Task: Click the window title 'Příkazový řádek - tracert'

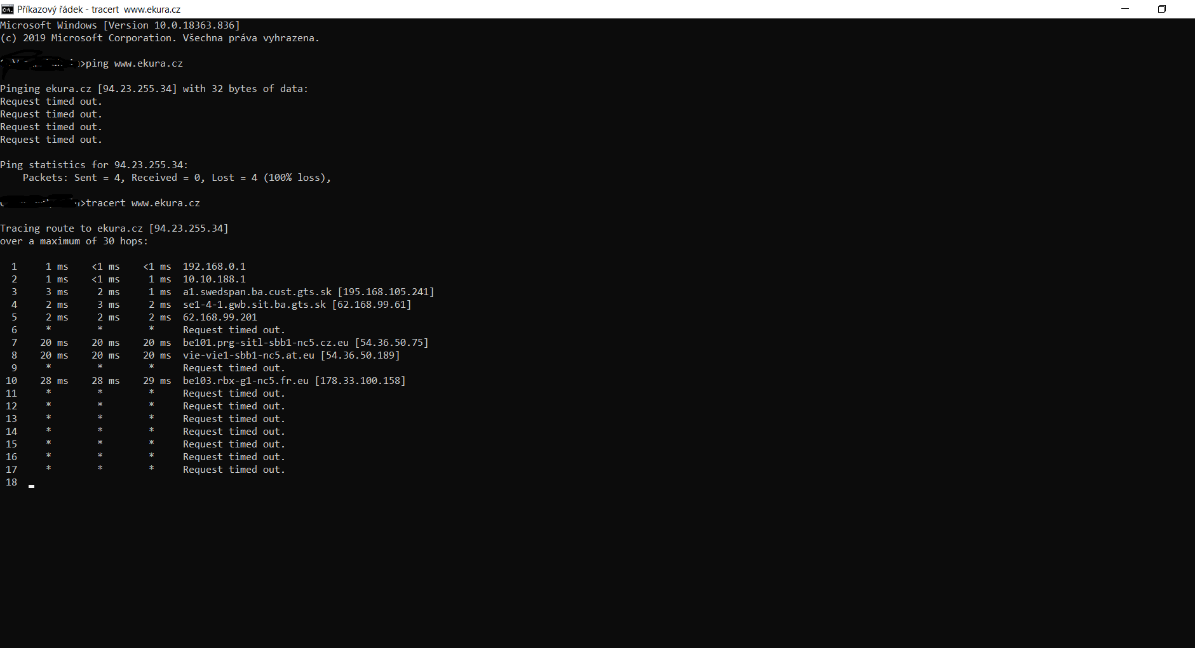Action: (x=68, y=10)
